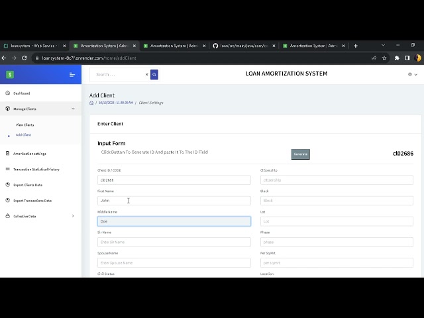Click the date-time breadcrumb link
The image size is (424, 318).
pos(116,103)
